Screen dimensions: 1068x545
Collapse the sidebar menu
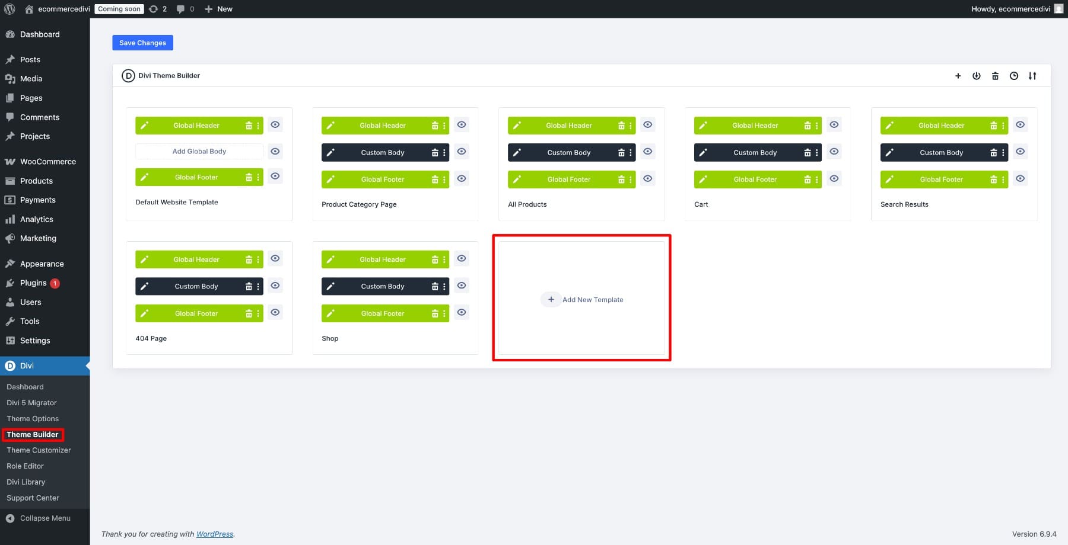[x=45, y=518]
